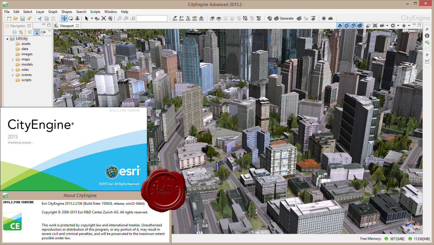Viewport: 434px width, 245px height.
Task: Click the checkered texture shape tool icon
Action: (245, 18)
